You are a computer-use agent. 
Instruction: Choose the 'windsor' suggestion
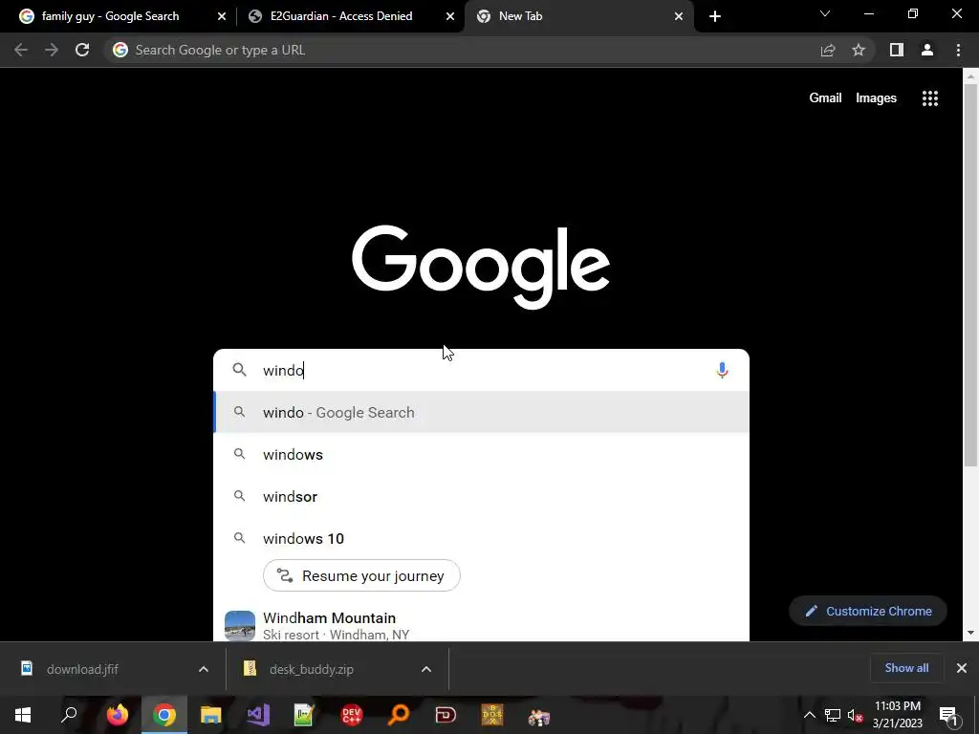tap(481, 496)
